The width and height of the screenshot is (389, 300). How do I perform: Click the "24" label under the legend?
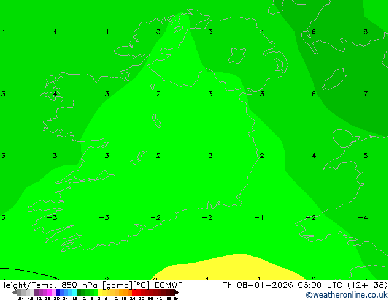[133, 299]
